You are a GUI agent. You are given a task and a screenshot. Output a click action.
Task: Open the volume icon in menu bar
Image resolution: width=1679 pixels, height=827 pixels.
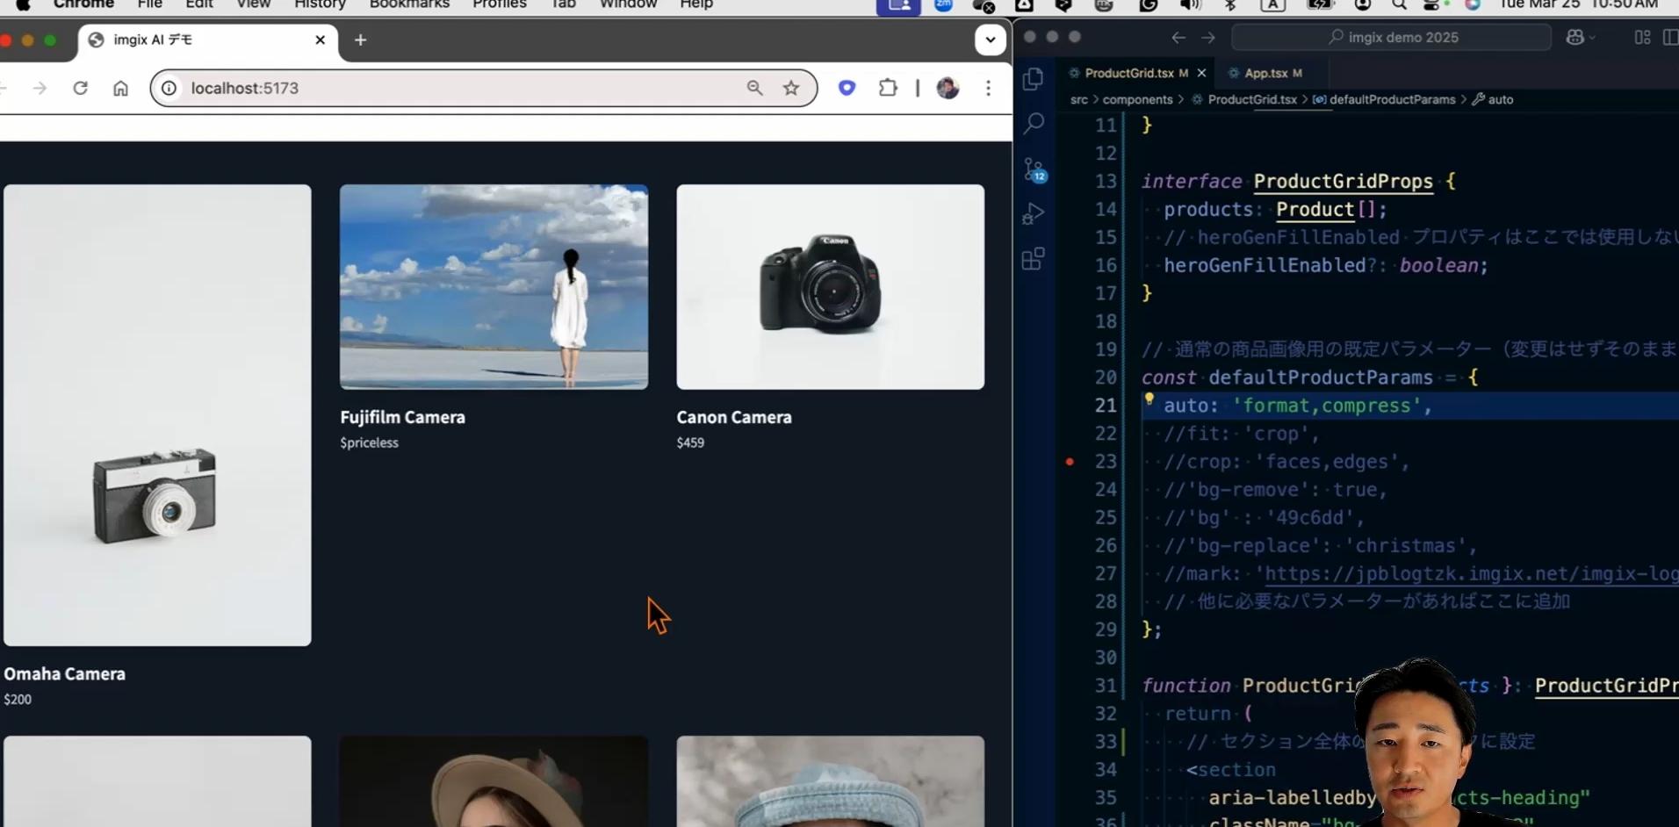[x=1190, y=4]
